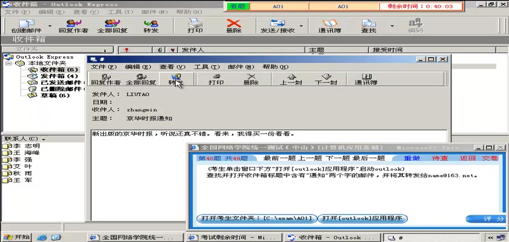The image size is (509, 242).
Task: Click Create Mail (创建邮件) in main toolbar
Action: 26,26
